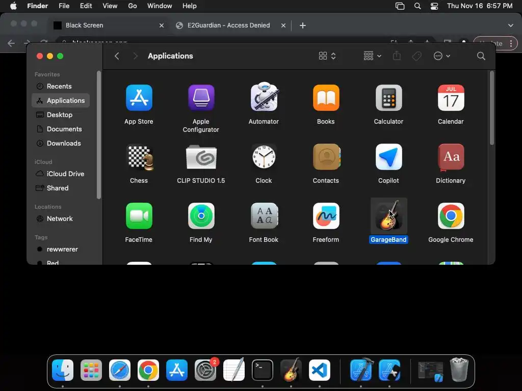Viewport: 522px width, 391px height.
Task: Go forward in Finder window
Action: pyautogui.click(x=135, y=56)
